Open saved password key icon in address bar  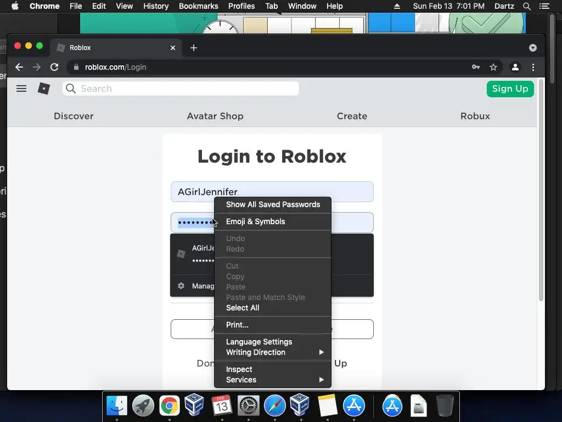(476, 67)
